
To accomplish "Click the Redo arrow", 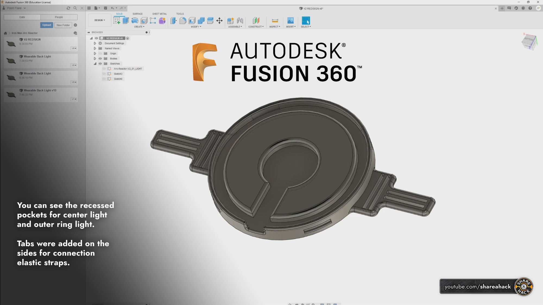I will 121,8.
